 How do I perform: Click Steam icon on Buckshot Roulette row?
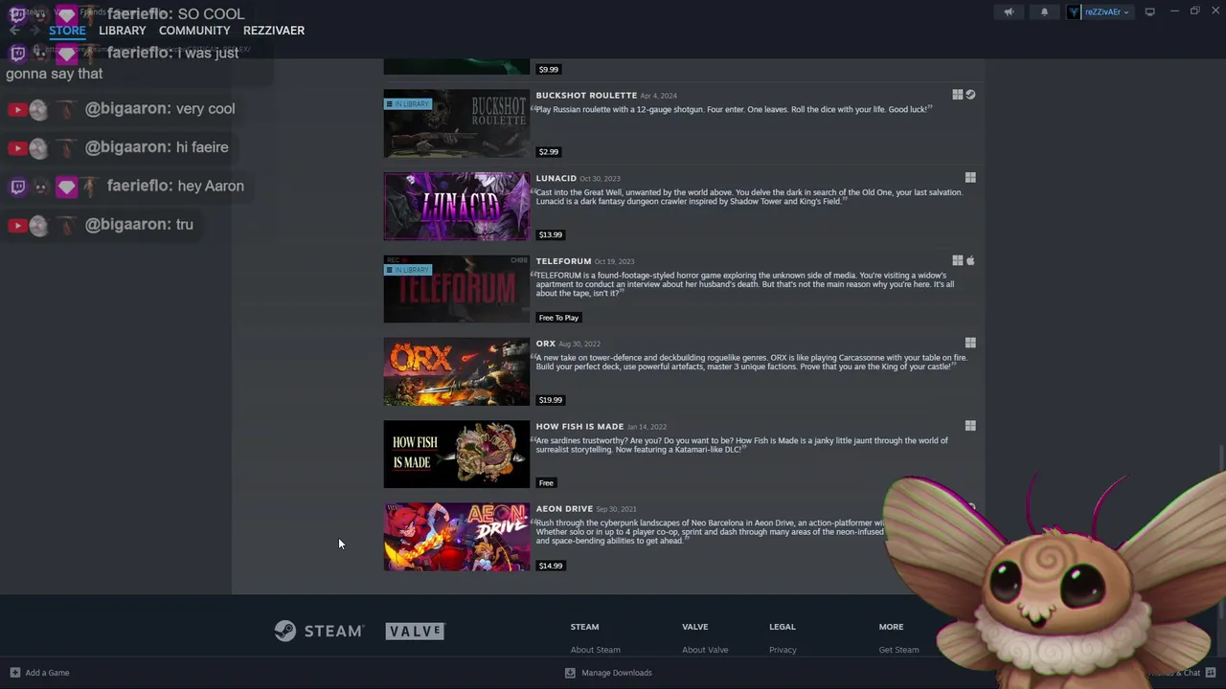coord(970,95)
